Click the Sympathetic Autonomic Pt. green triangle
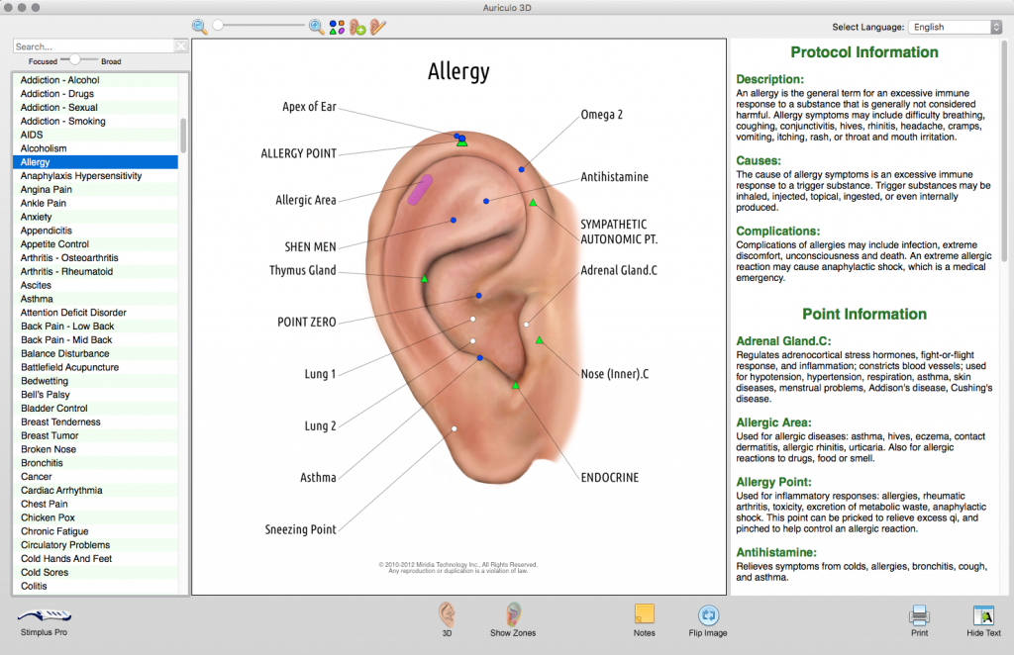Image resolution: width=1014 pixels, height=655 pixels. pyautogui.click(x=533, y=203)
